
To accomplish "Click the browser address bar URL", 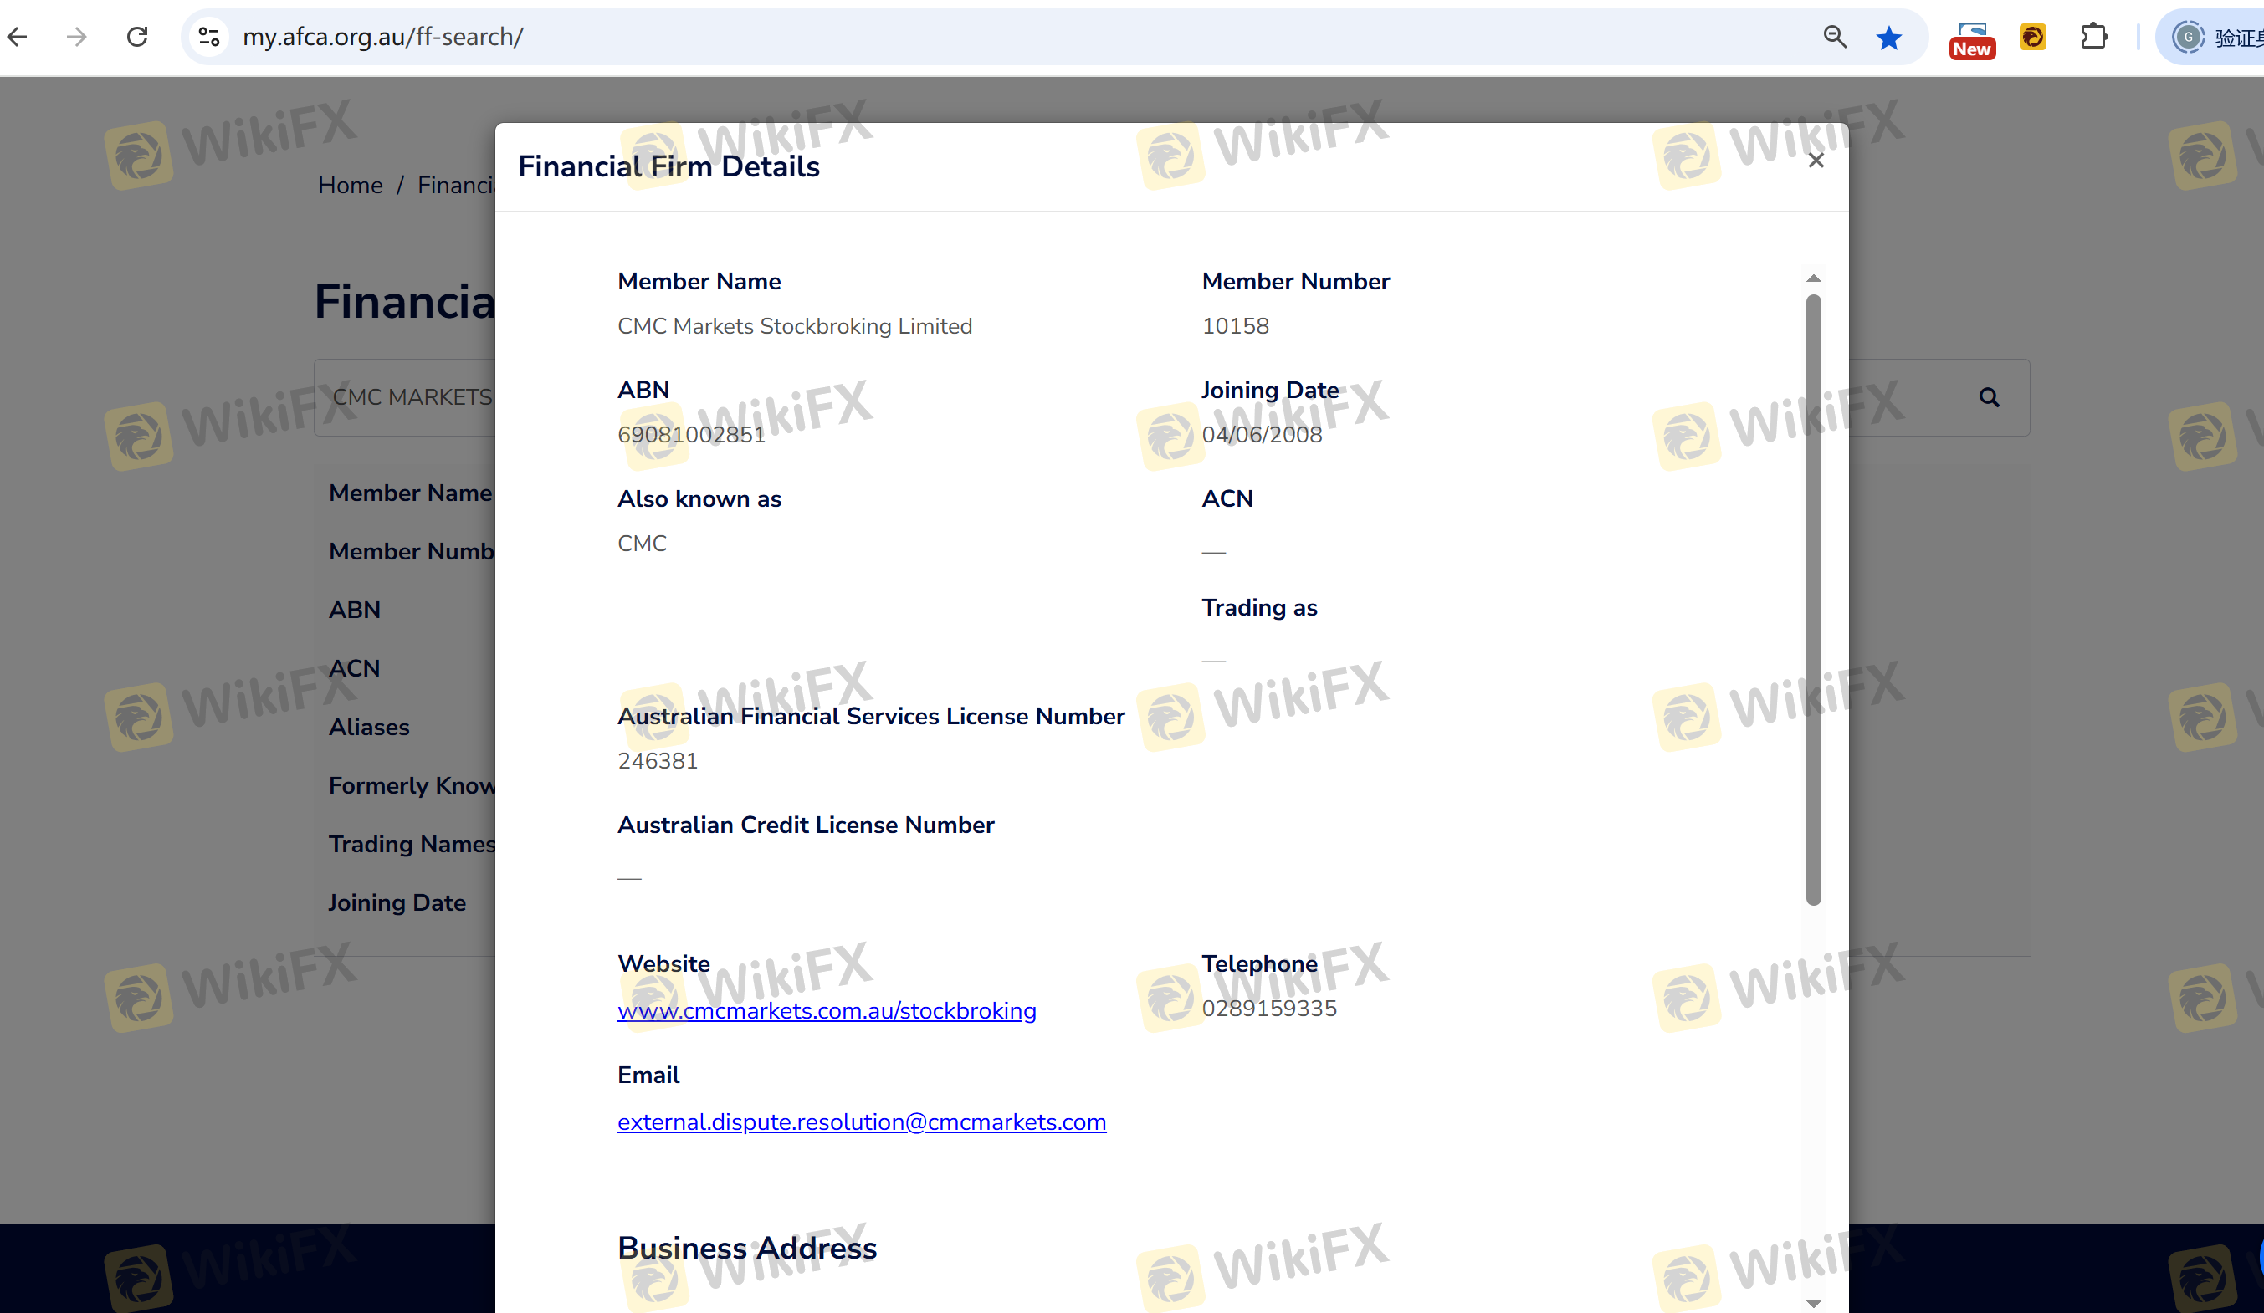I will pyautogui.click(x=382, y=37).
